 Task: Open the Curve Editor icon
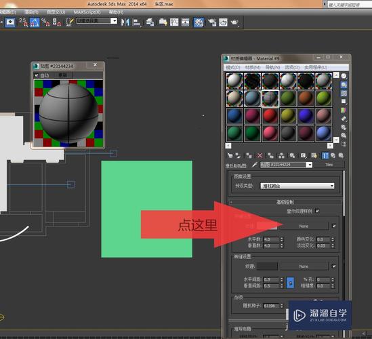point(174,22)
